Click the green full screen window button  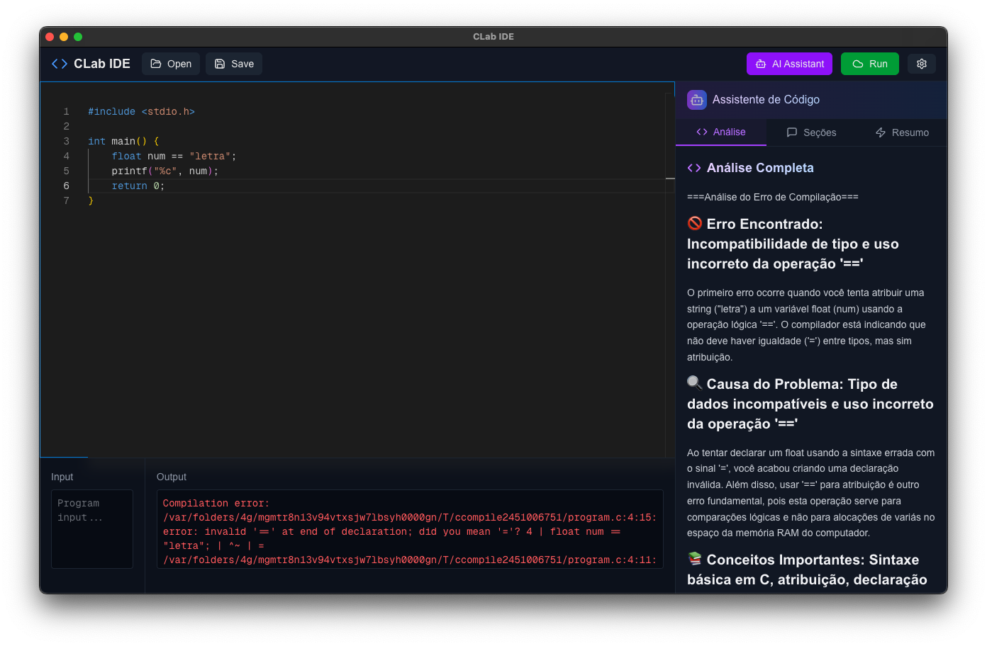[78, 37]
